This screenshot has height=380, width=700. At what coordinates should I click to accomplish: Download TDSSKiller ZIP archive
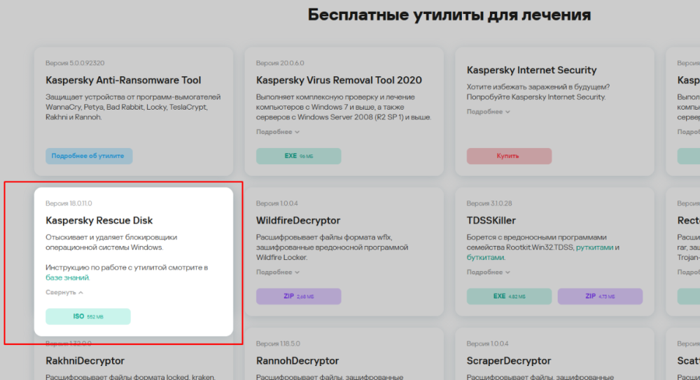point(600,296)
